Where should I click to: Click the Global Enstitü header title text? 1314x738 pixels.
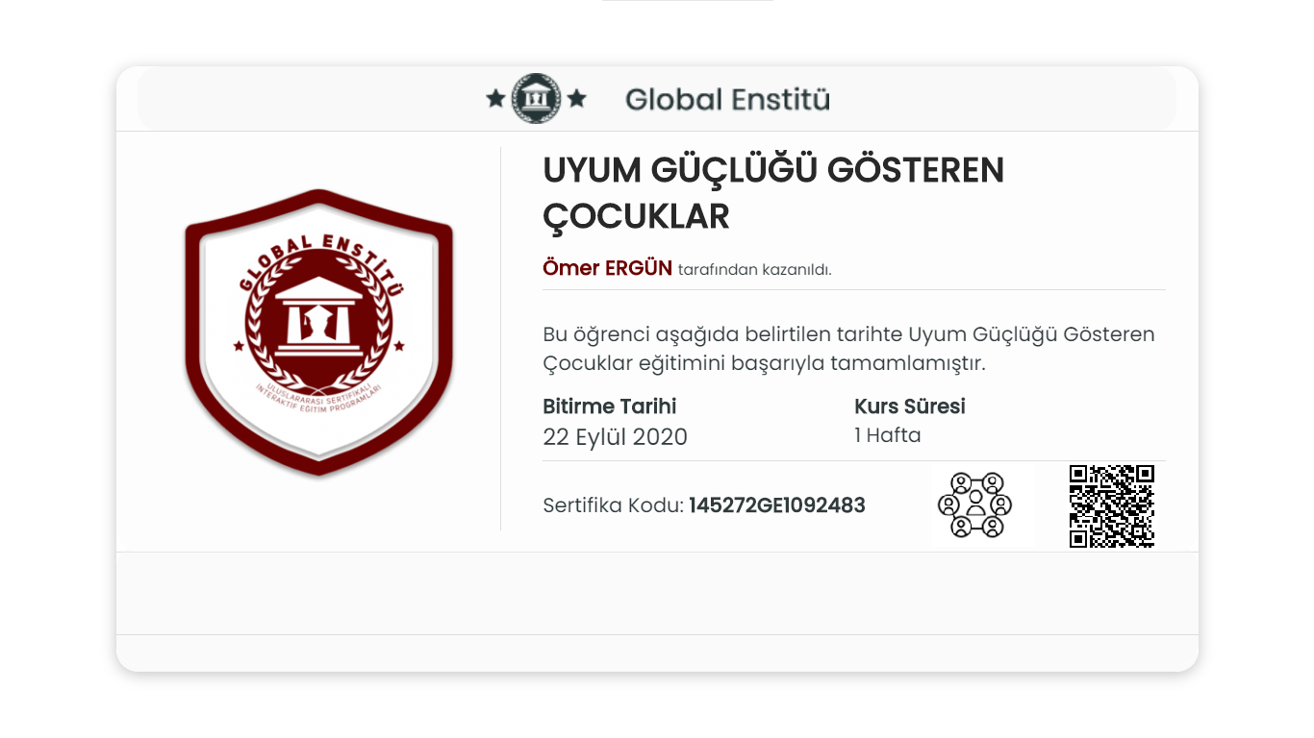point(727,99)
